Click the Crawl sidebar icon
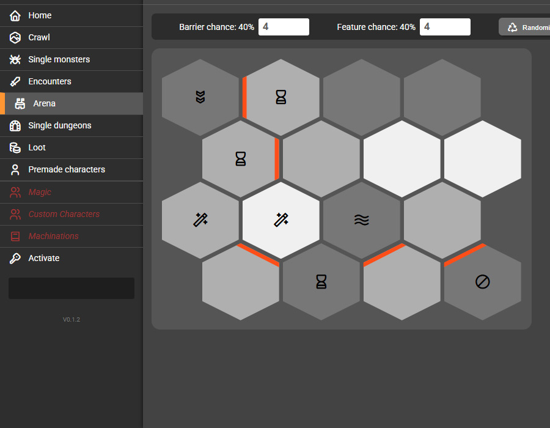 [x=15, y=37]
